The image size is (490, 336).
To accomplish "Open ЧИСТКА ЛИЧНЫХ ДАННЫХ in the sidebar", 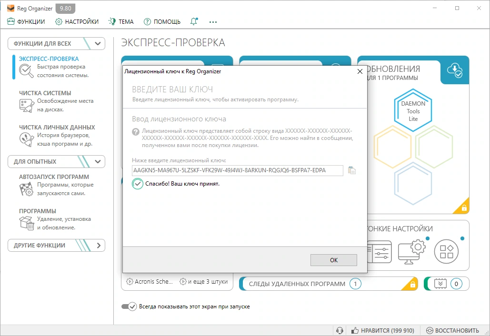I will (57, 127).
